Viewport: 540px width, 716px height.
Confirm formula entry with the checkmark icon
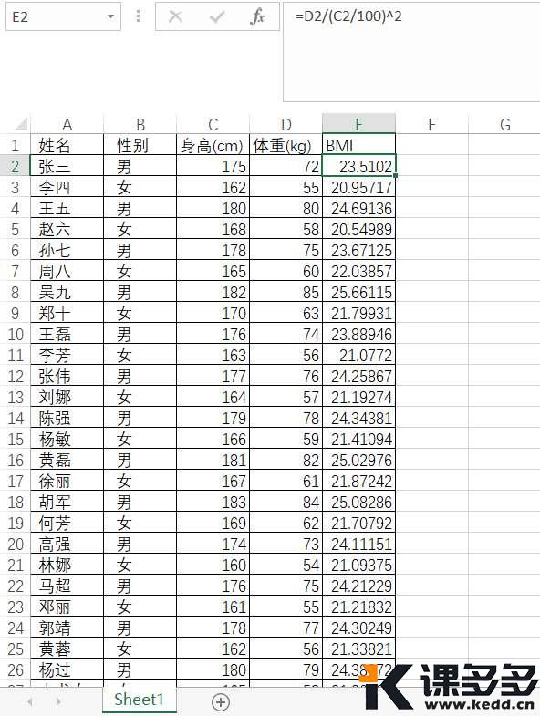pyautogui.click(x=216, y=17)
